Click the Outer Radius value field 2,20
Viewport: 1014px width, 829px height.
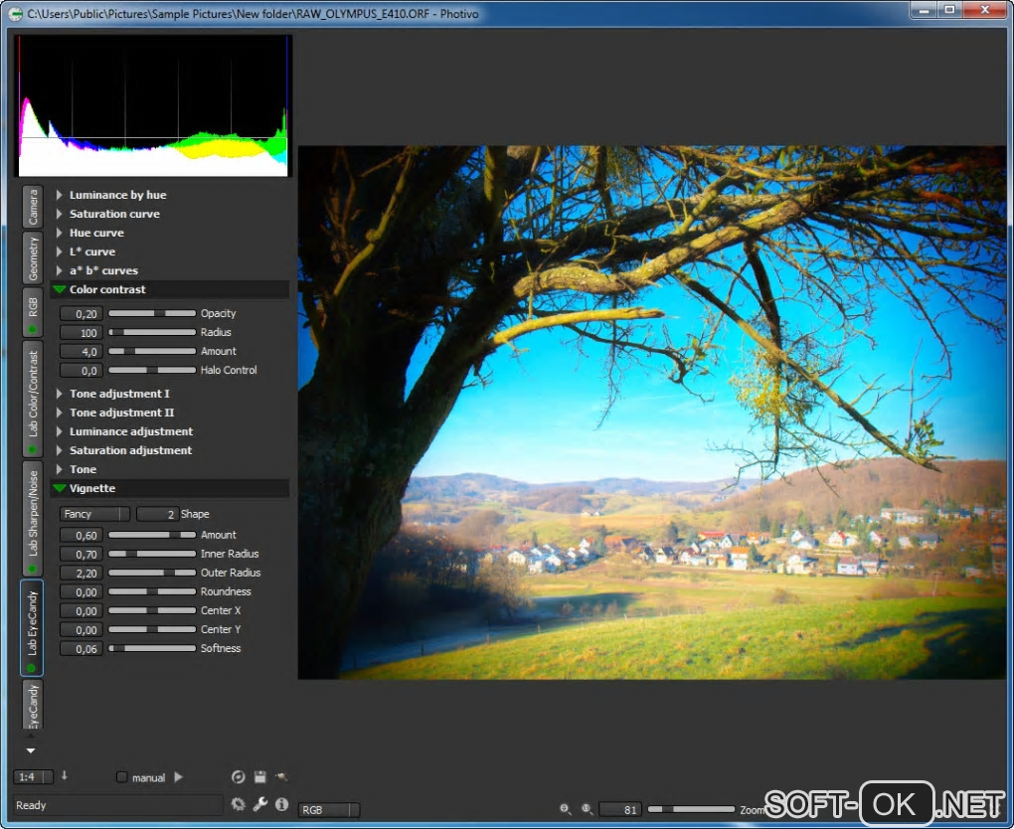81,573
